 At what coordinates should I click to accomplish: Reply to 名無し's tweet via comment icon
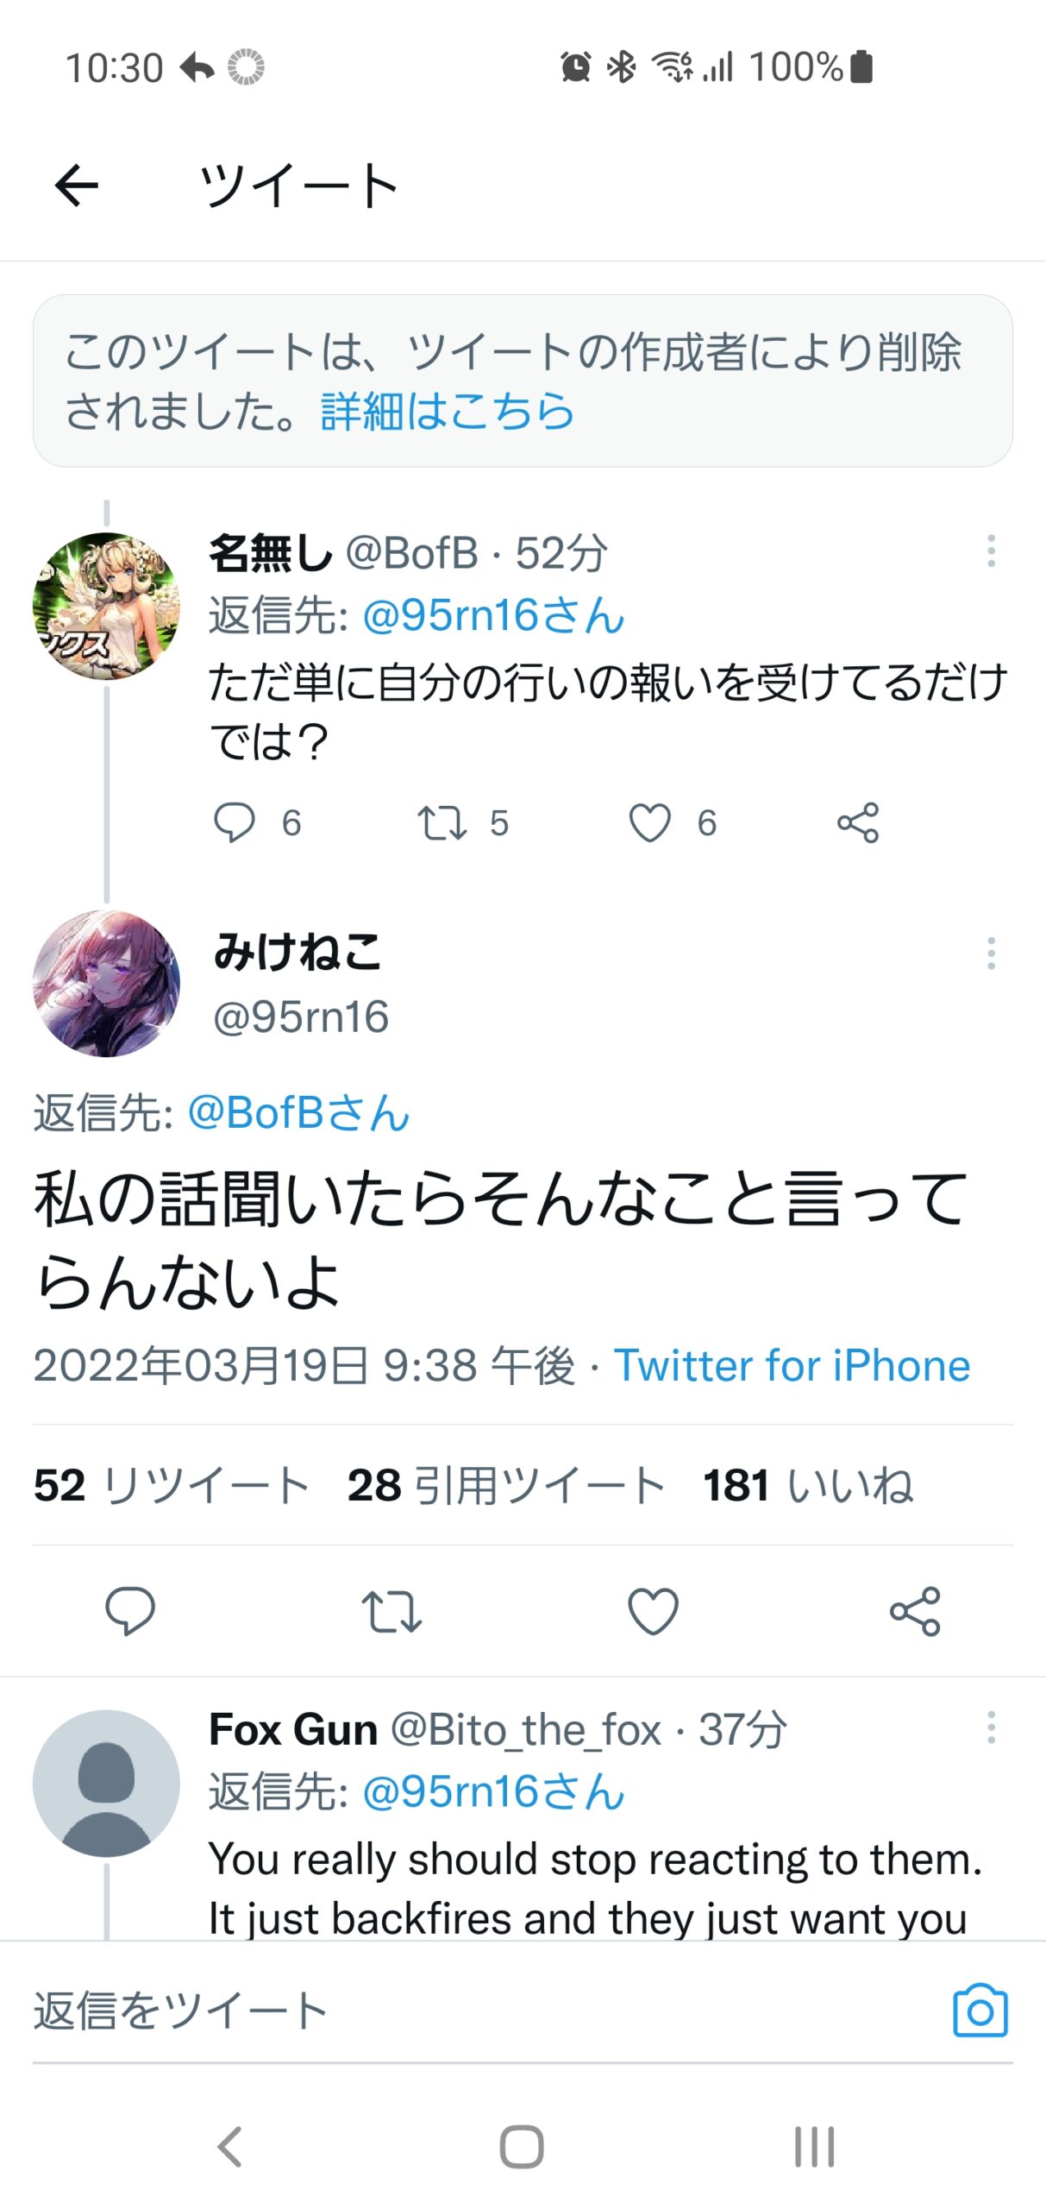click(234, 821)
